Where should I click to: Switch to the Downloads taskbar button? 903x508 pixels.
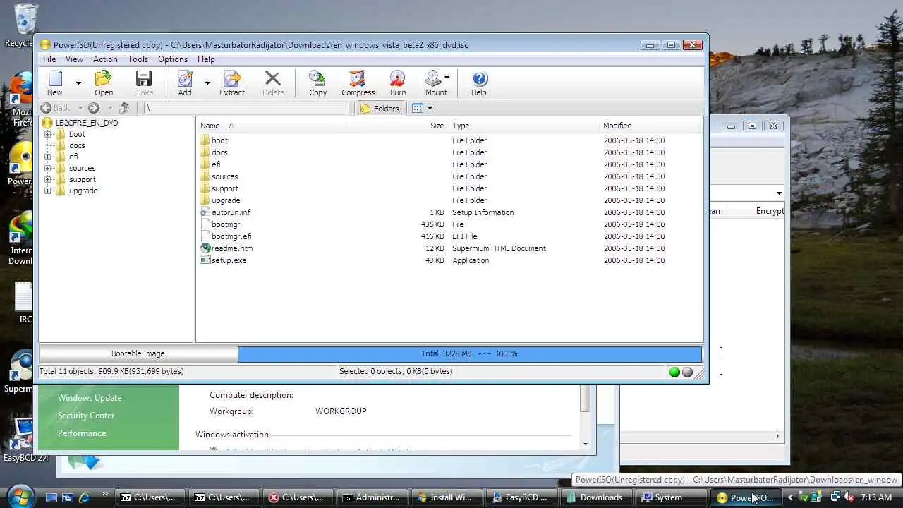pos(595,497)
